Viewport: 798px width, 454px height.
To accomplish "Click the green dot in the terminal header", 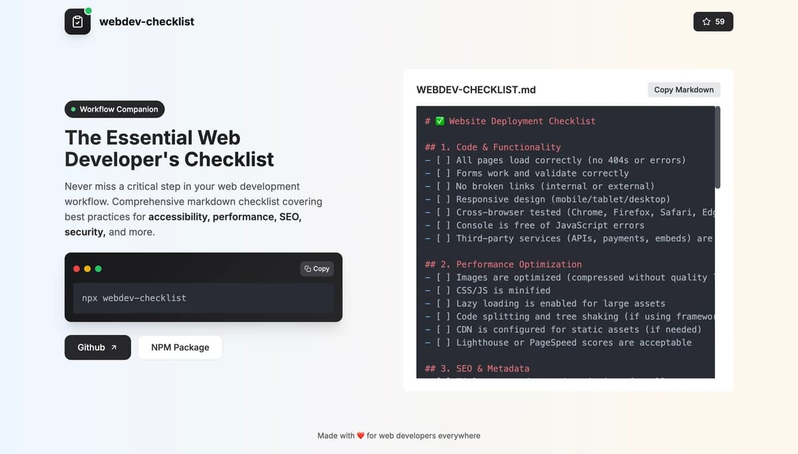I will (98, 269).
